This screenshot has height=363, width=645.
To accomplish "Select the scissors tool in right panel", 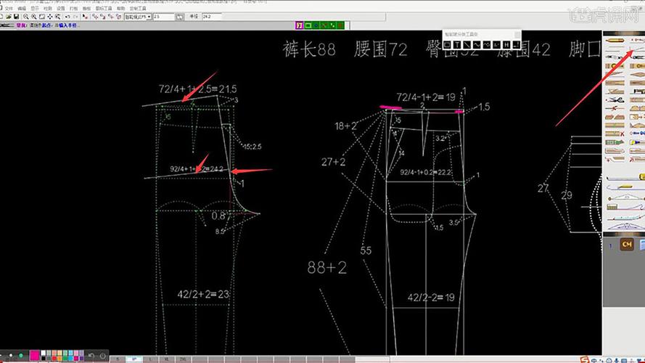I will (x=615, y=99).
